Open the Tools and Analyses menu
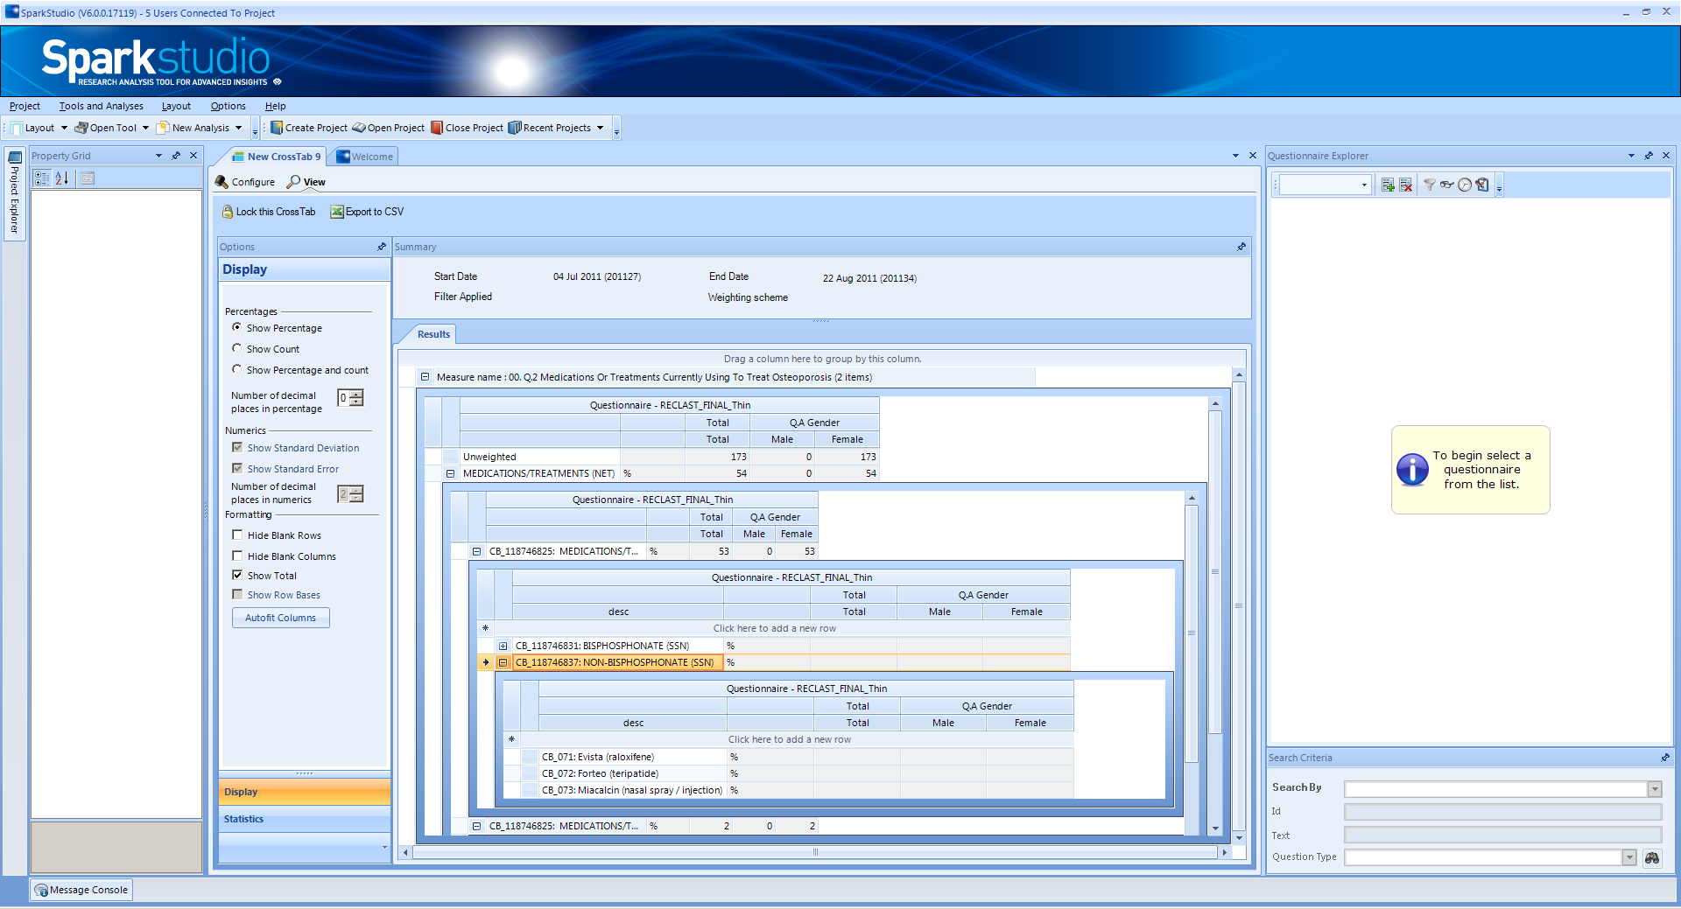Image resolution: width=1681 pixels, height=909 pixels. 102,106
